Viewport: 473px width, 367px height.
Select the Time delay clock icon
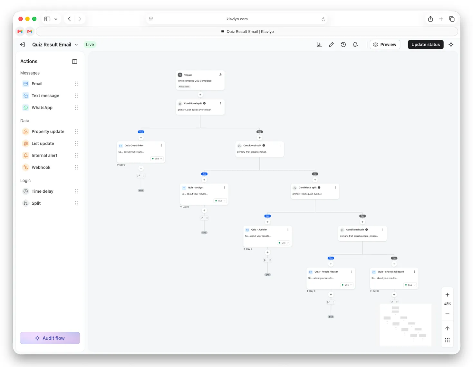[25, 191]
